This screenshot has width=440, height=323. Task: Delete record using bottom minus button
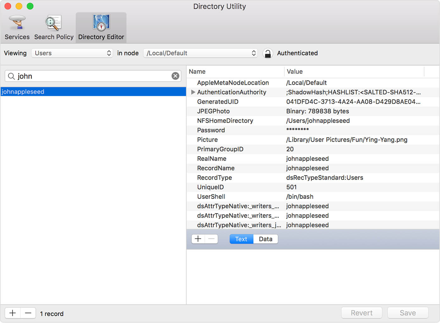click(x=28, y=313)
